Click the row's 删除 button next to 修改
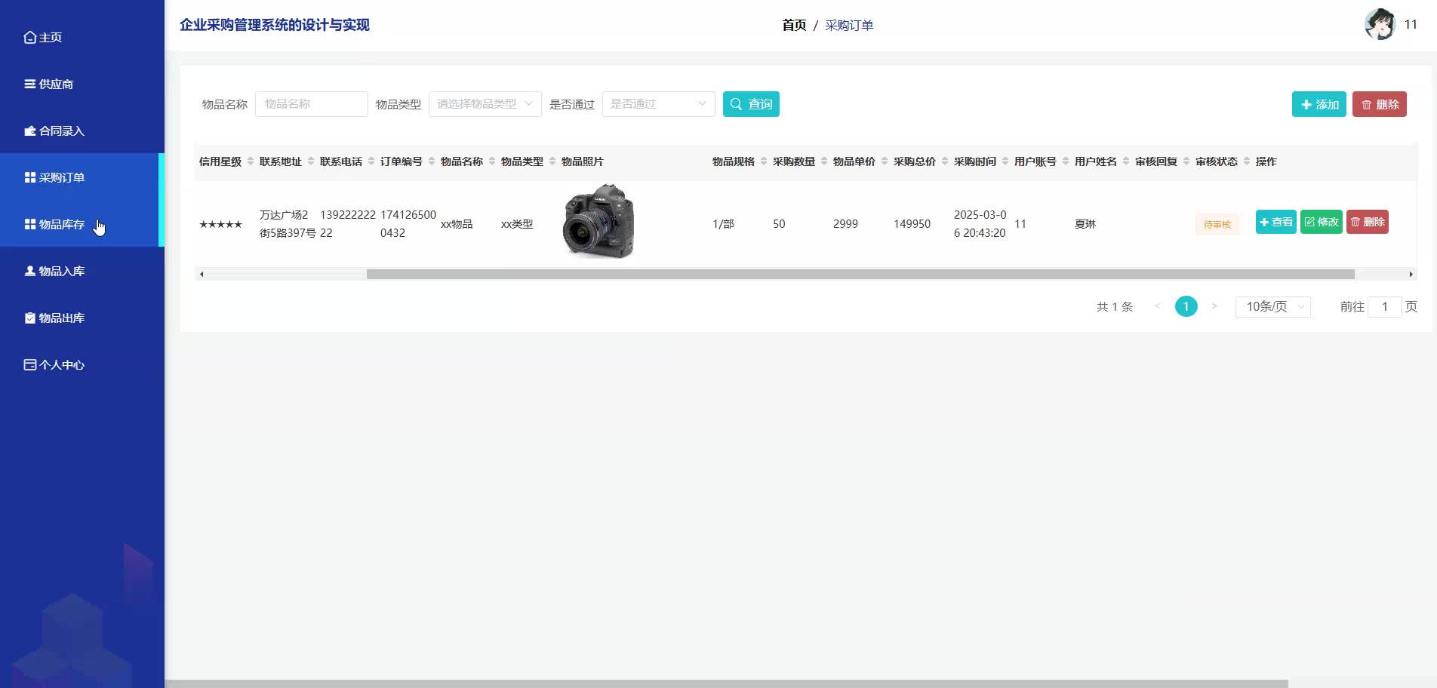 1368,222
